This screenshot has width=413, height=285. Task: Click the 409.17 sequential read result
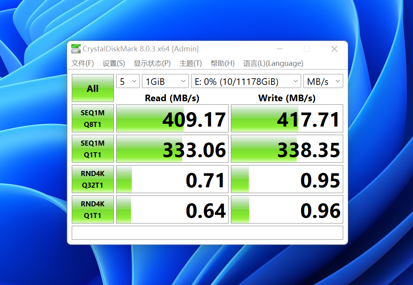172,118
